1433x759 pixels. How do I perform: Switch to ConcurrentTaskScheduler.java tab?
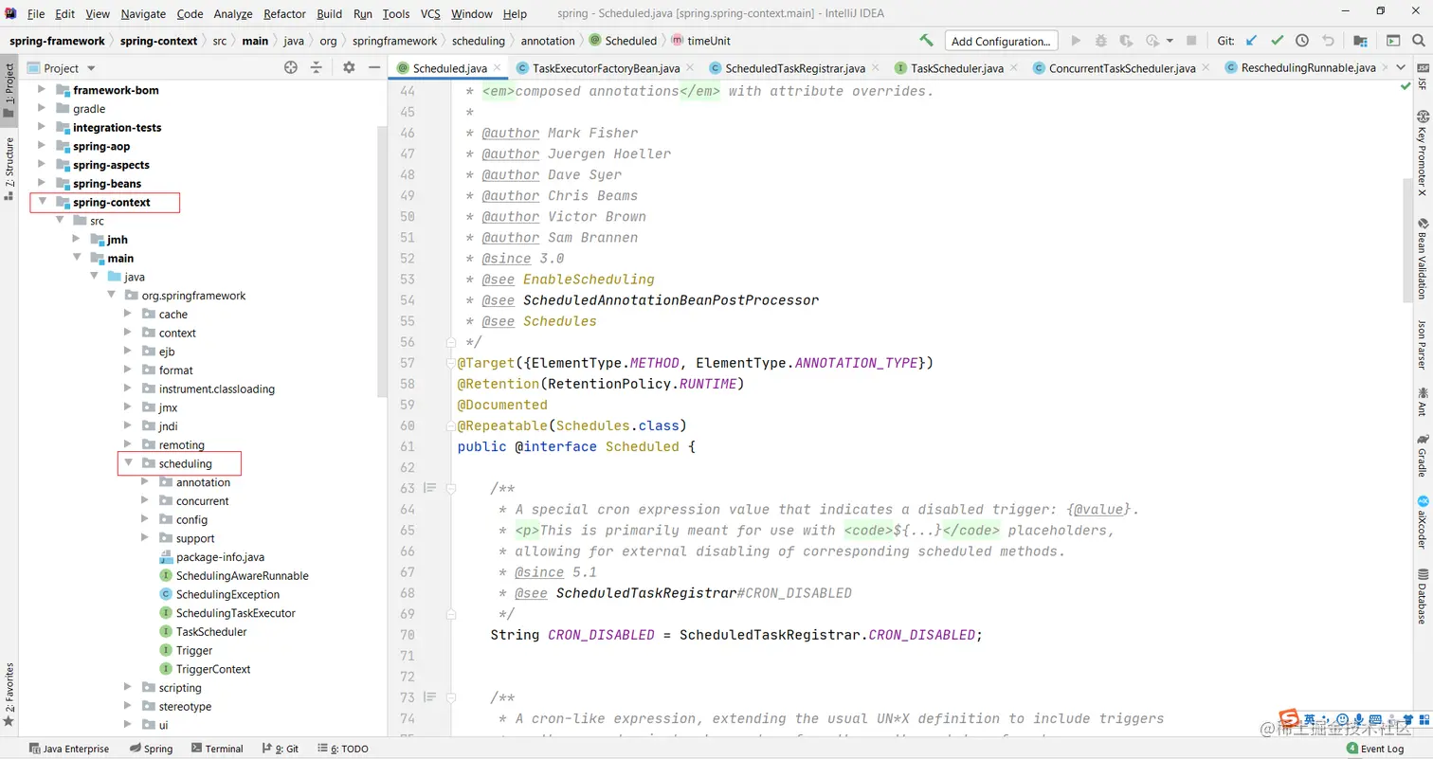pyautogui.click(x=1122, y=68)
